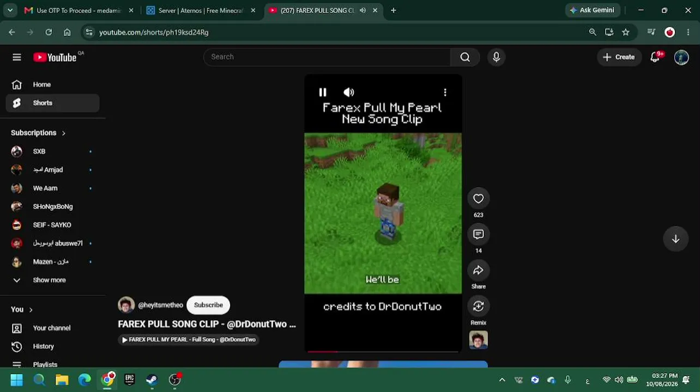Go to the browser home page
Screen dimensions: 700x392
(67, 32)
